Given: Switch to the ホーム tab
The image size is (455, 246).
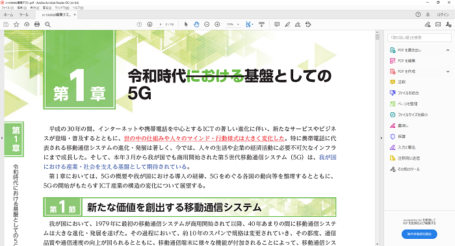Looking at the screenshot, I should pos(8,14).
